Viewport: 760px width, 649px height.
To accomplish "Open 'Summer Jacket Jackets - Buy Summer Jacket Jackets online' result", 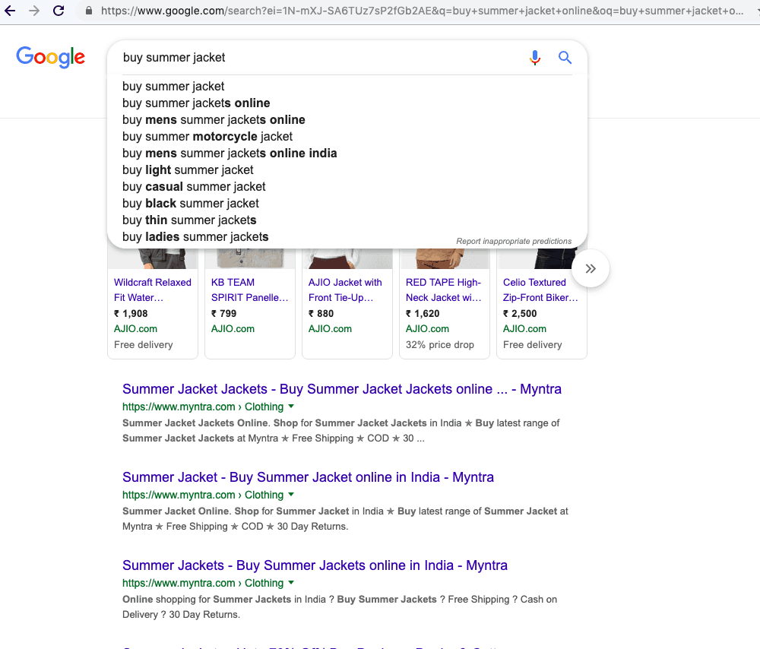I will tap(342, 389).
